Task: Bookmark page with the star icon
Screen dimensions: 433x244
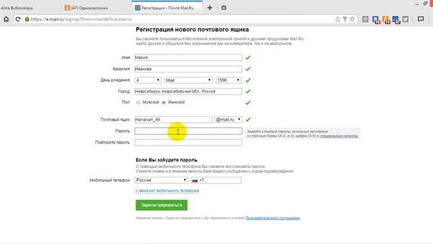Action: tap(352, 19)
